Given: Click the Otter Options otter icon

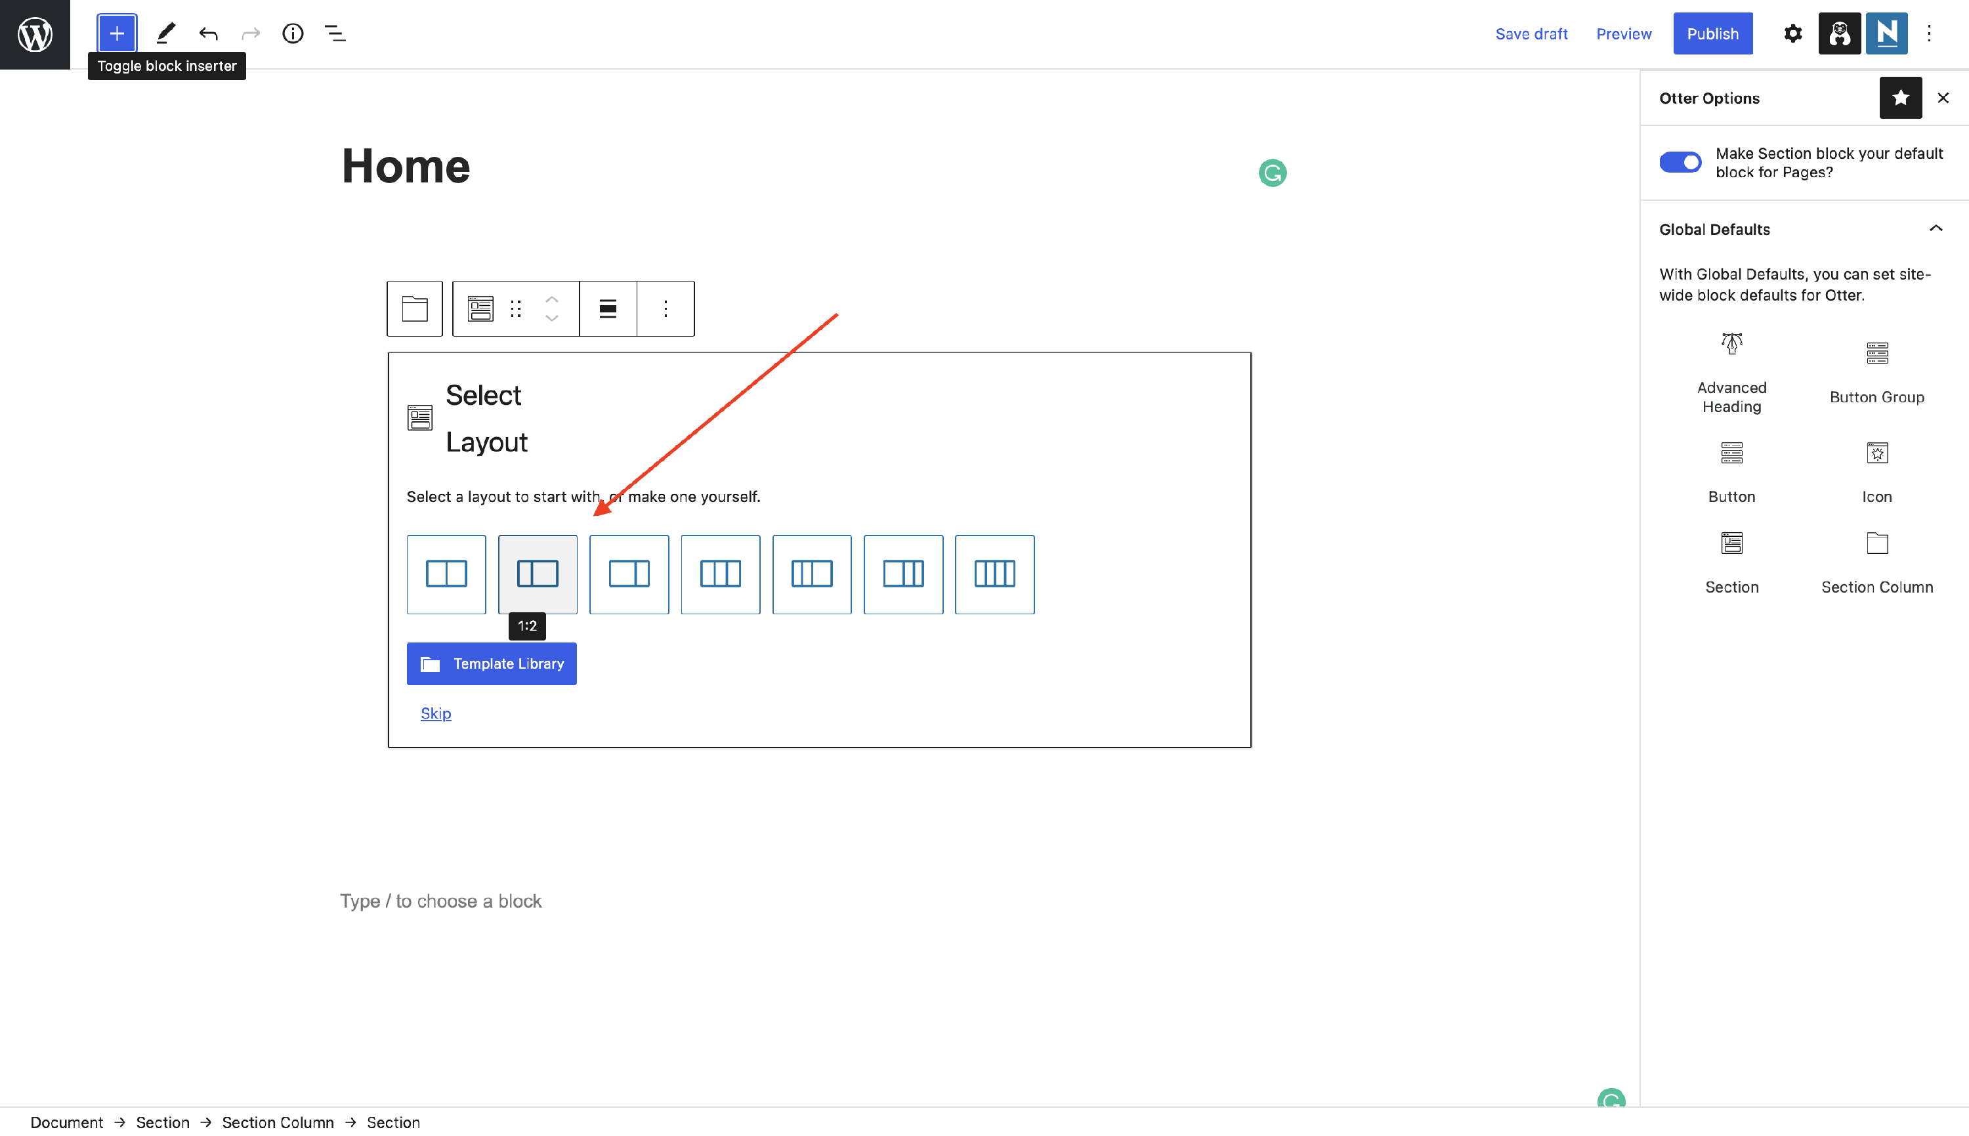Looking at the screenshot, I should [x=1840, y=33].
